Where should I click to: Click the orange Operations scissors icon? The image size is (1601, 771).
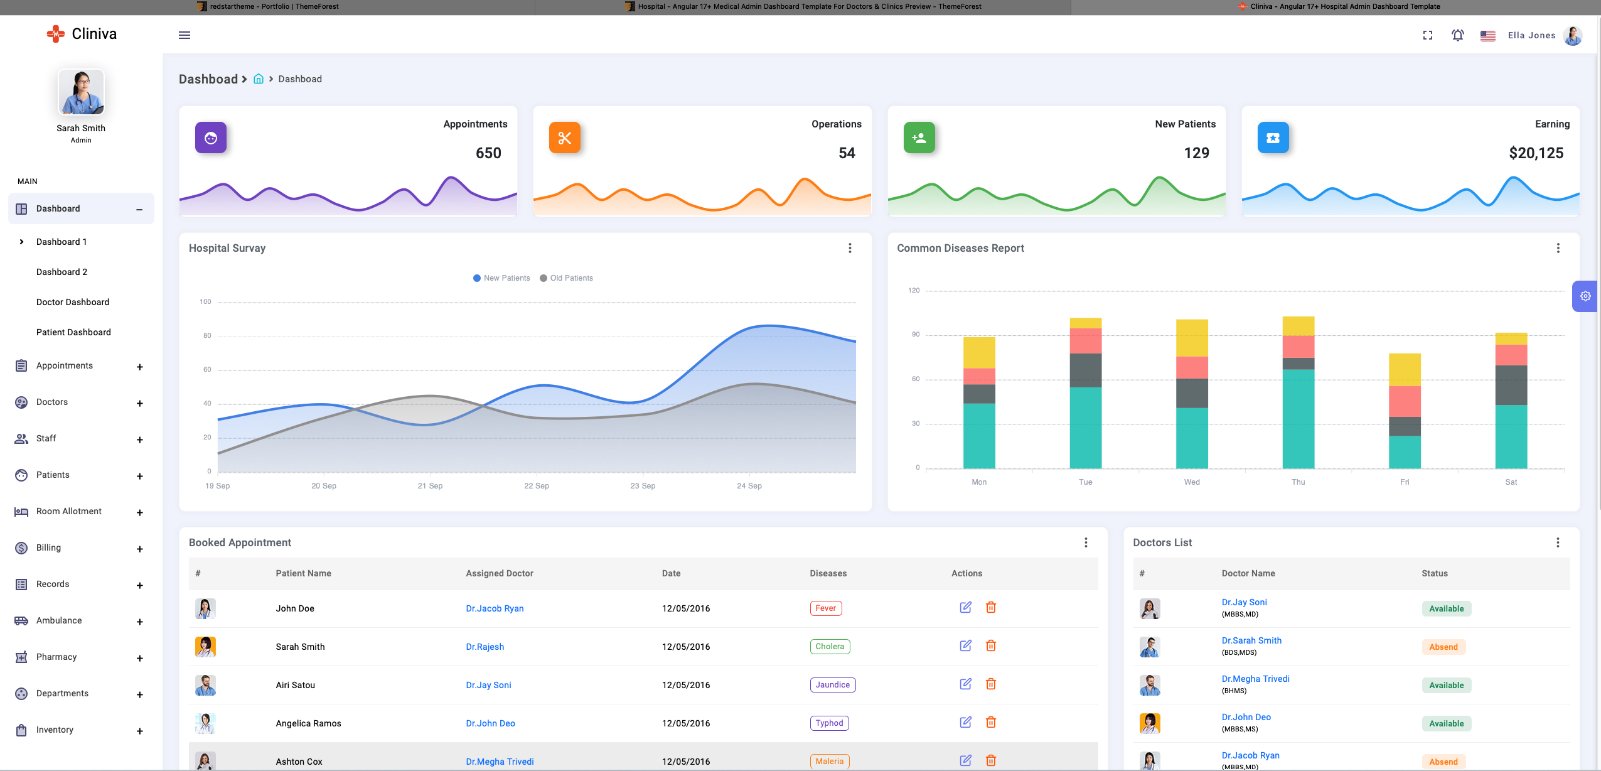click(x=565, y=138)
